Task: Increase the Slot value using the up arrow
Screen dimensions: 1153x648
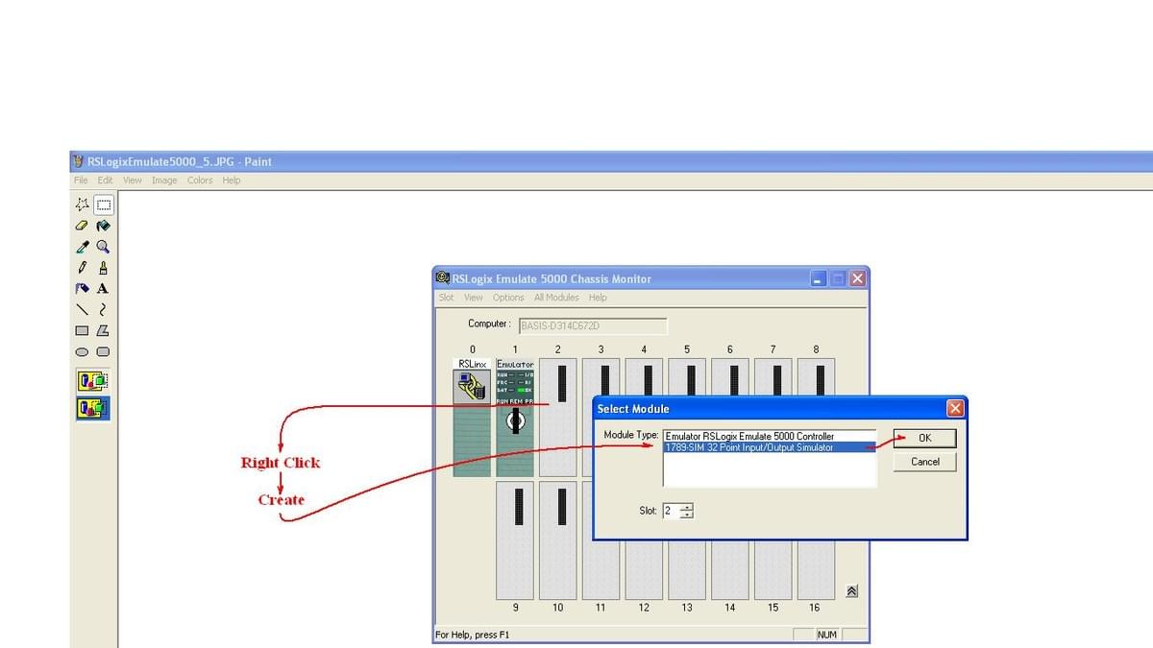Action: click(x=687, y=507)
